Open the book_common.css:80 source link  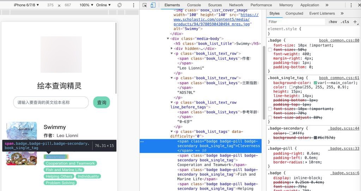[x=339, y=40]
